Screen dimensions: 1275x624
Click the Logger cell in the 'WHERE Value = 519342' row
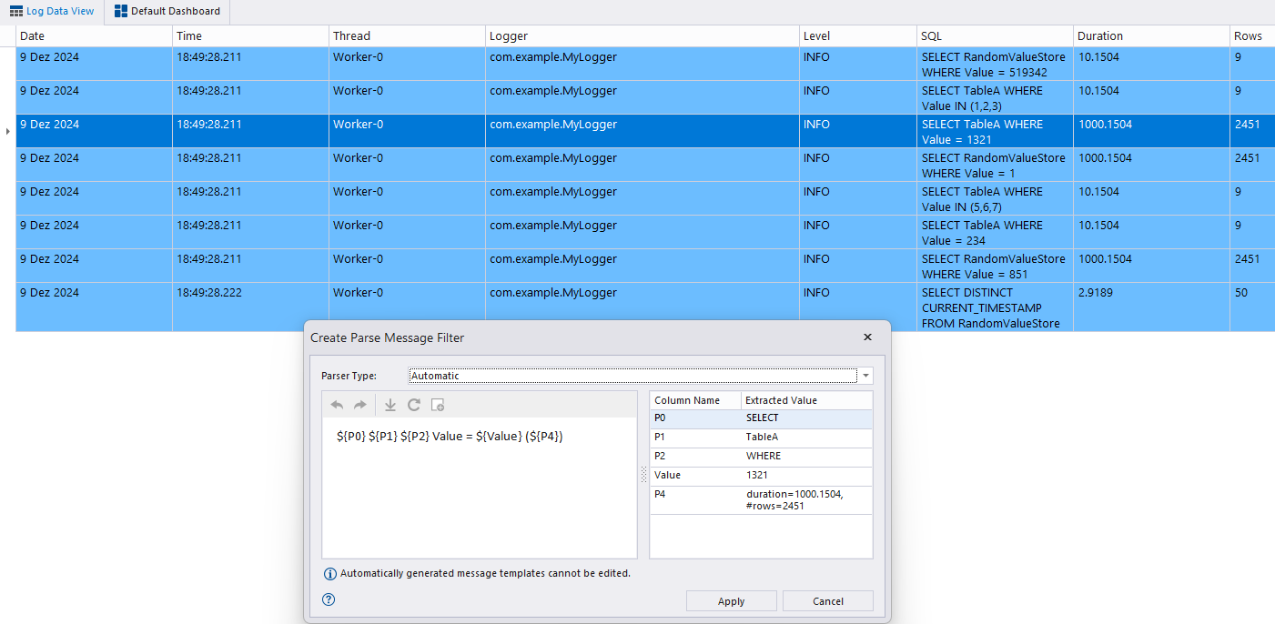(x=643, y=64)
